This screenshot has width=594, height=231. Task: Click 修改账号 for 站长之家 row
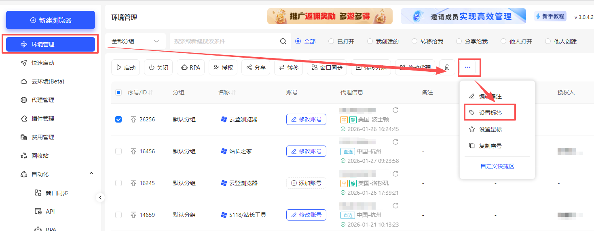pos(306,151)
